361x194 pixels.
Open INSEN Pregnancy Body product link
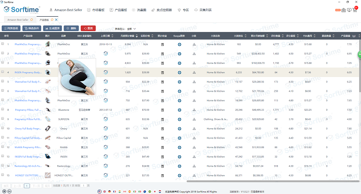28,72
